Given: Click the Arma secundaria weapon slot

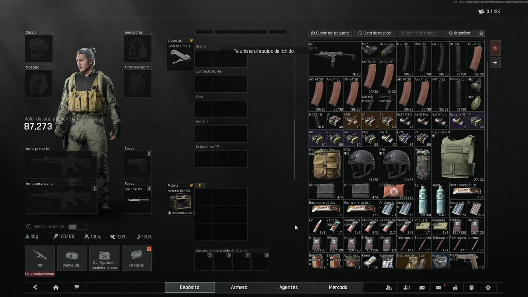Looking at the screenshot, I should pyautogui.click(x=61, y=200).
